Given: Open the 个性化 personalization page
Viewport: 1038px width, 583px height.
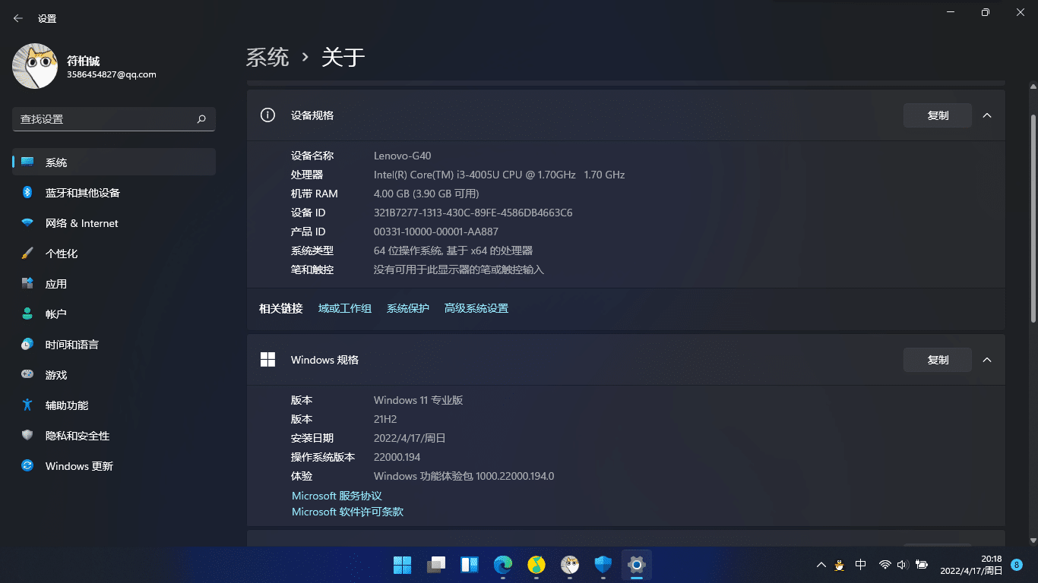Looking at the screenshot, I should [x=62, y=254].
